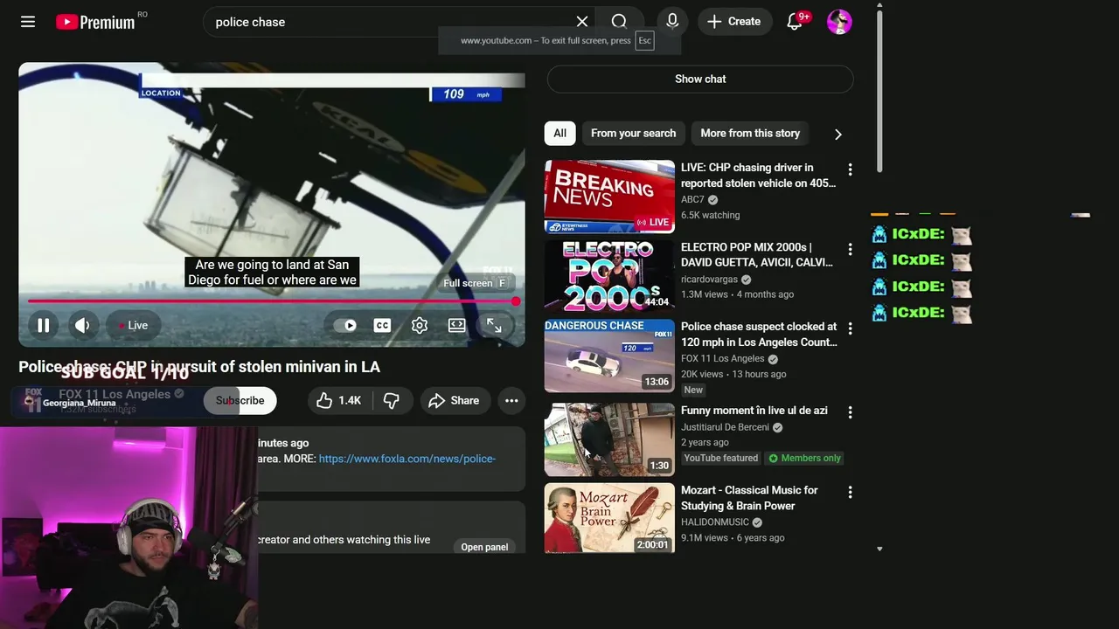Toggle autoplay switch in player
This screenshot has height=629, width=1119.
coord(345,325)
